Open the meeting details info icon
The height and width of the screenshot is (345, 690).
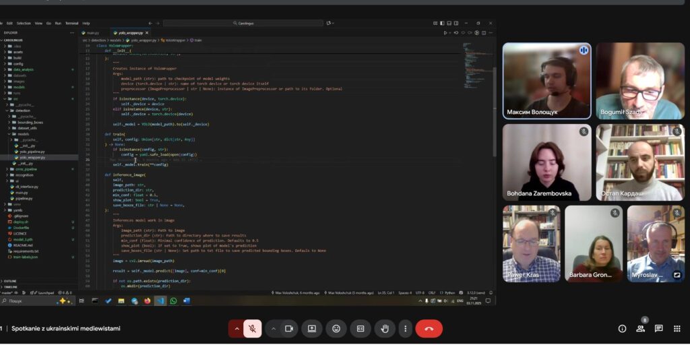[622, 329]
